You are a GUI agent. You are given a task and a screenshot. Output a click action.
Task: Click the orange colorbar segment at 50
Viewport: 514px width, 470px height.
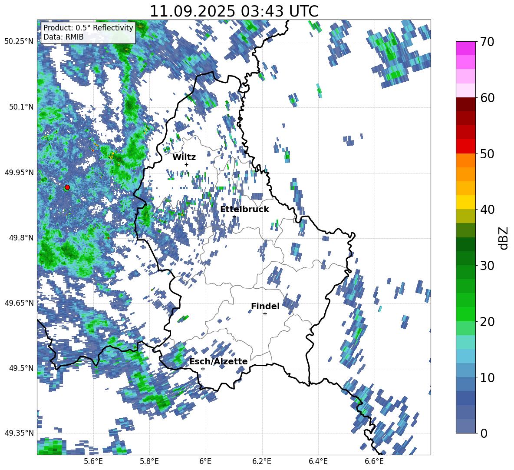click(465, 160)
